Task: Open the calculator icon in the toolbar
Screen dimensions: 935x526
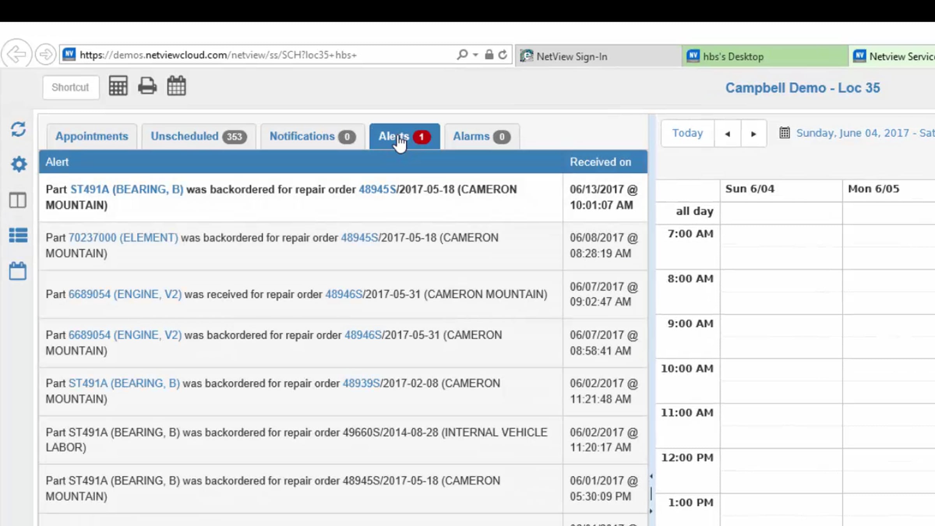Action: [118, 86]
